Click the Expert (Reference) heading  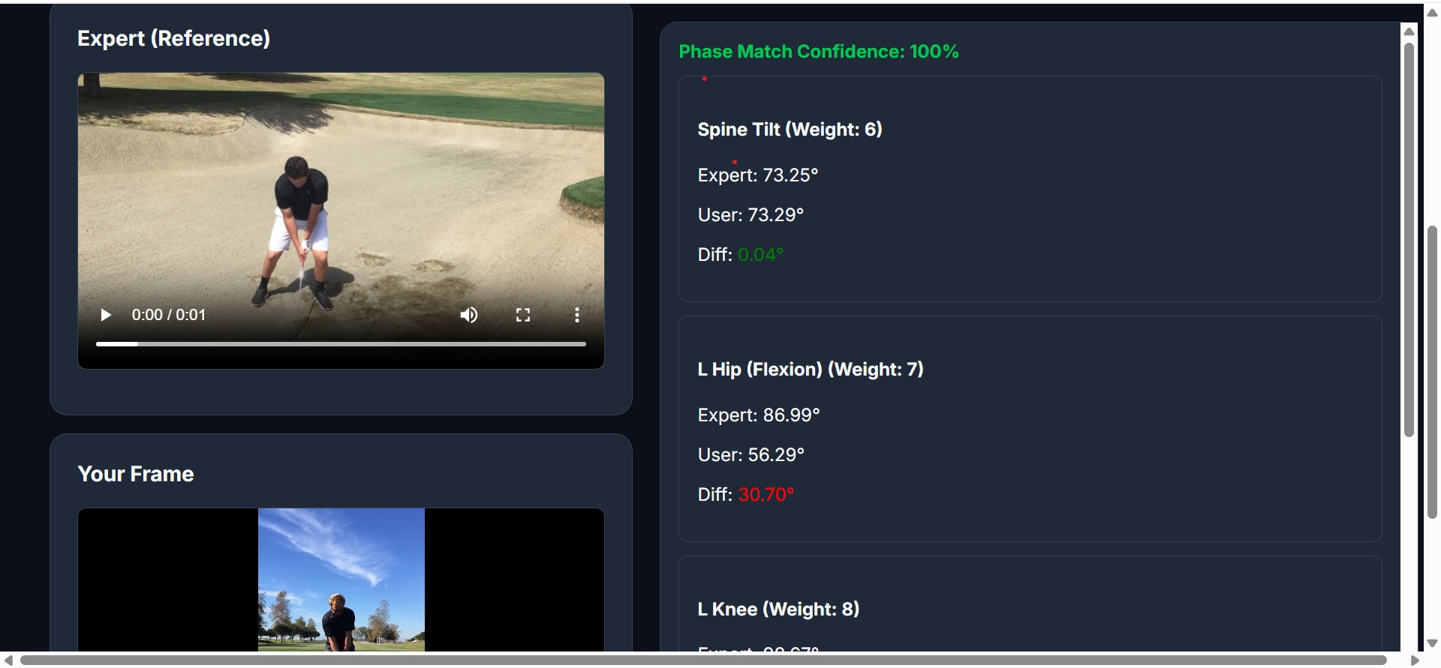(173, 38)
